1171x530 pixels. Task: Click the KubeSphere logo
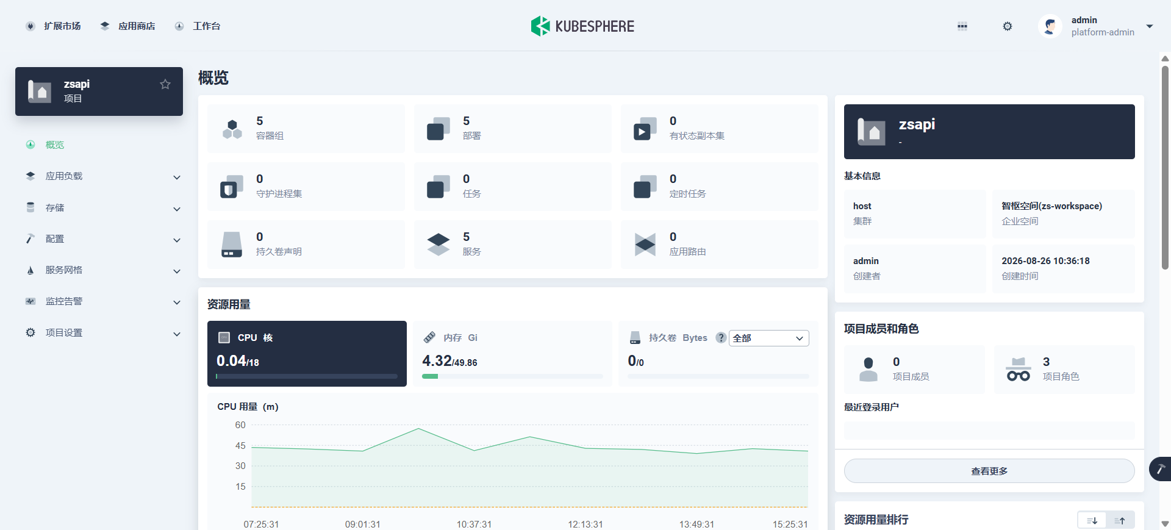(582, 26)
